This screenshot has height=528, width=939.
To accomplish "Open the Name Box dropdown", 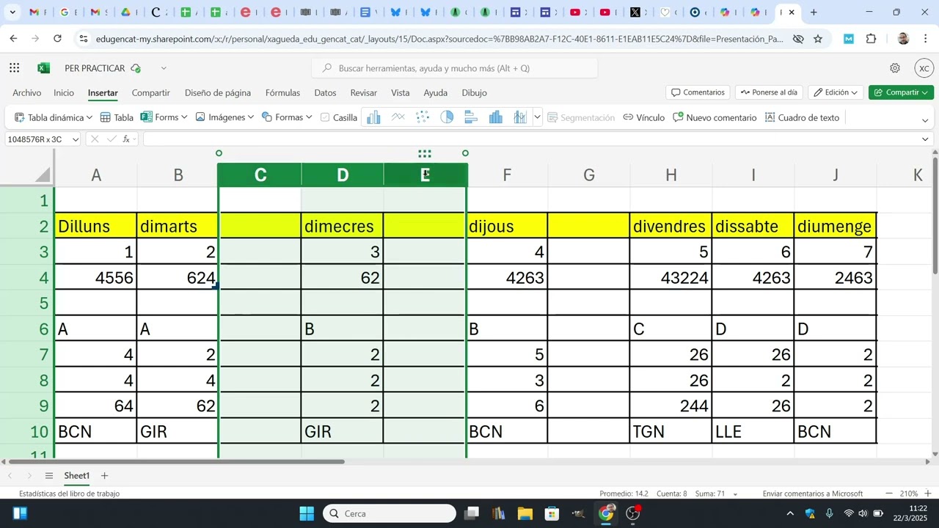I will (75, 139).
